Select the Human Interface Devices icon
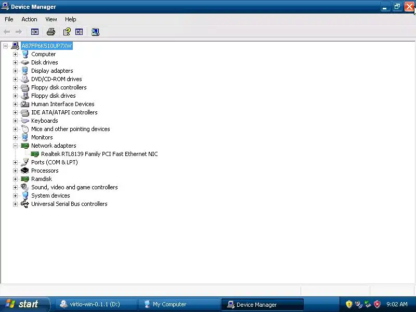This screenshot has width=416, height=312. (25, 104)
